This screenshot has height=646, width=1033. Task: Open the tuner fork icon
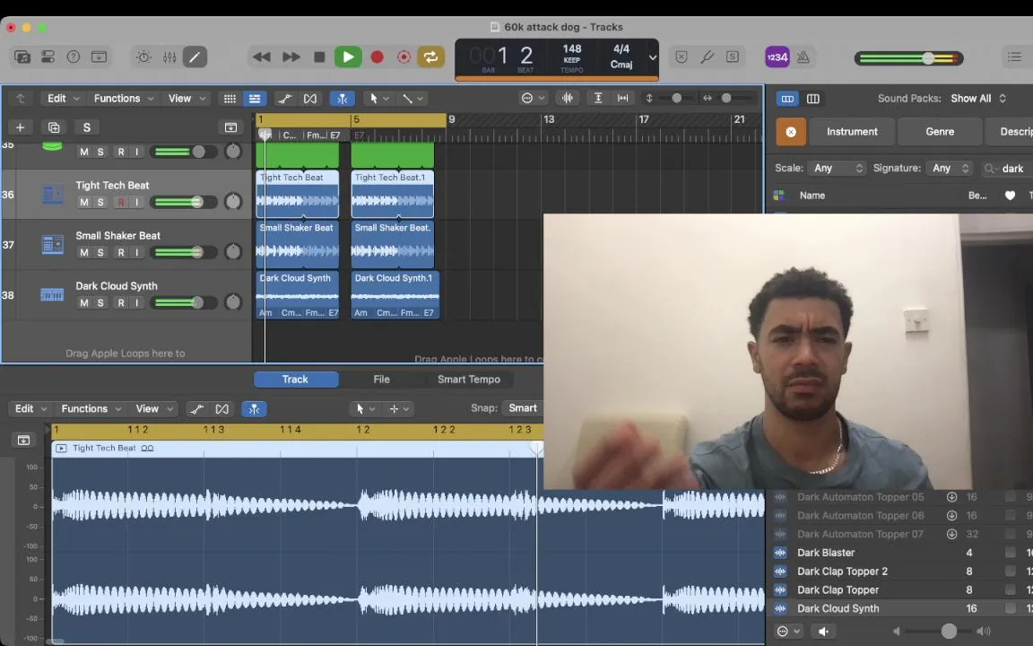pos(707,57)
